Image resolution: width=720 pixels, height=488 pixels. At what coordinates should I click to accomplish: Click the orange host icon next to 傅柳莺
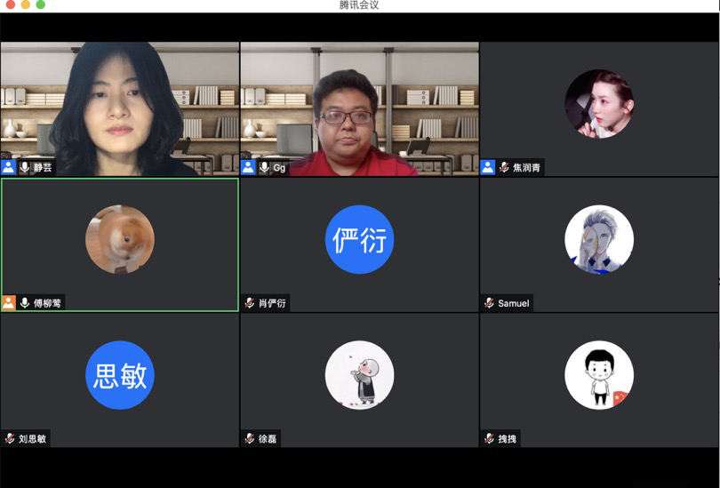[9, 303]
